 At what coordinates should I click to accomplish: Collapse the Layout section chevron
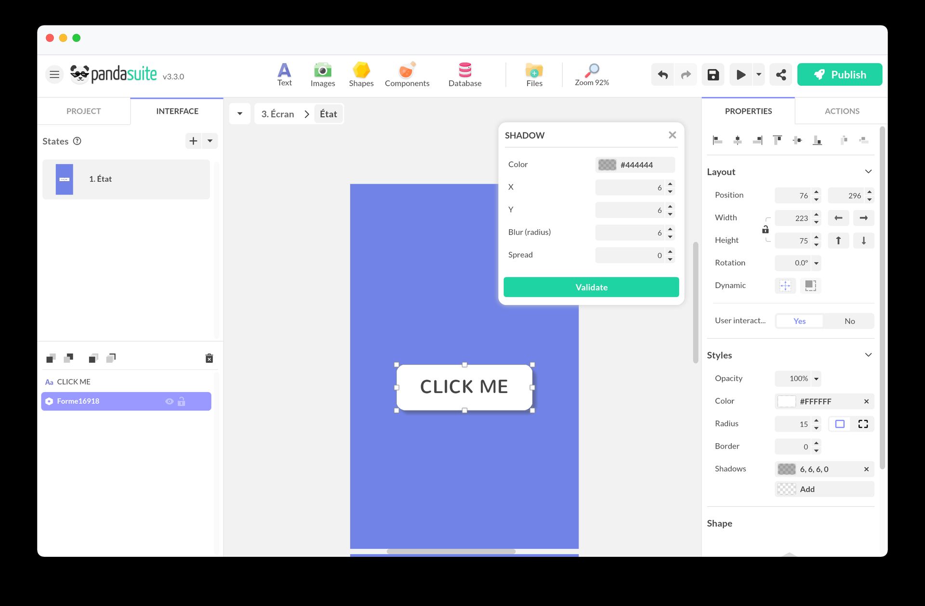(x=868, y=172)
